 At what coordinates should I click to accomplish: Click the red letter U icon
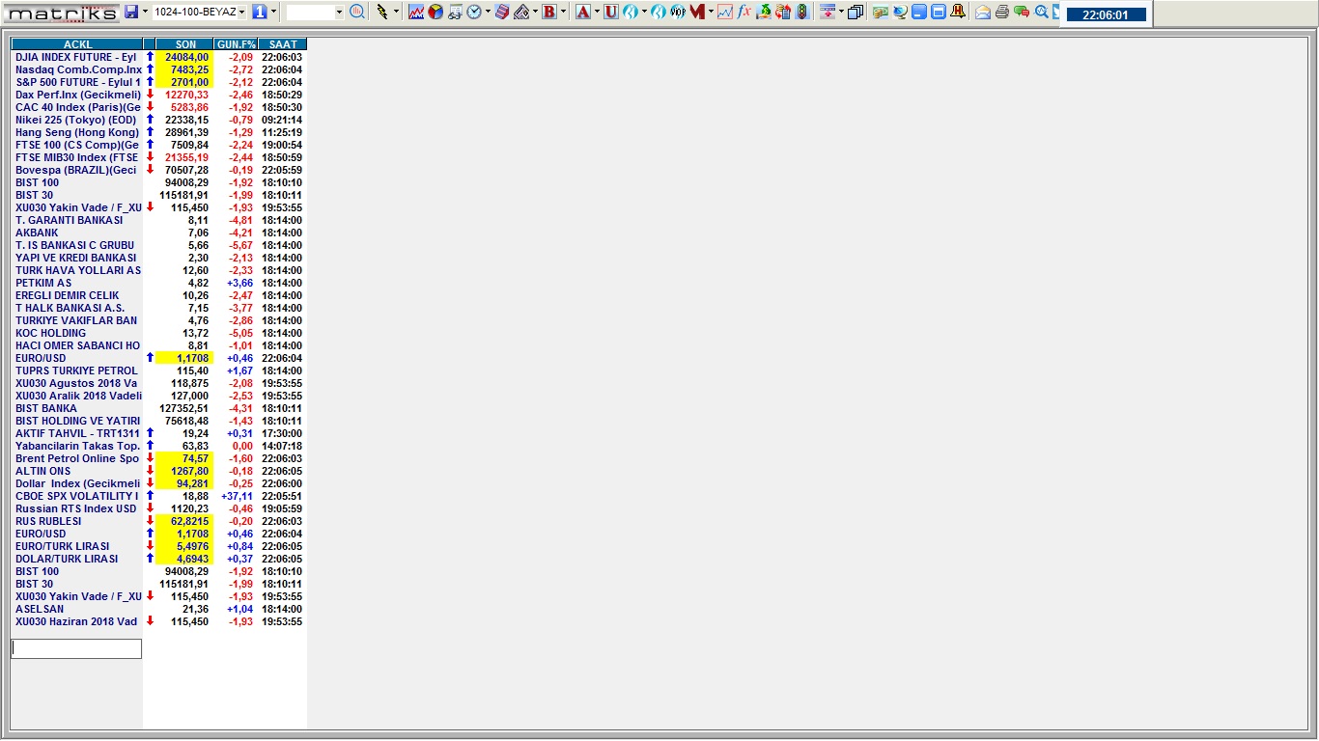[610, 12]
